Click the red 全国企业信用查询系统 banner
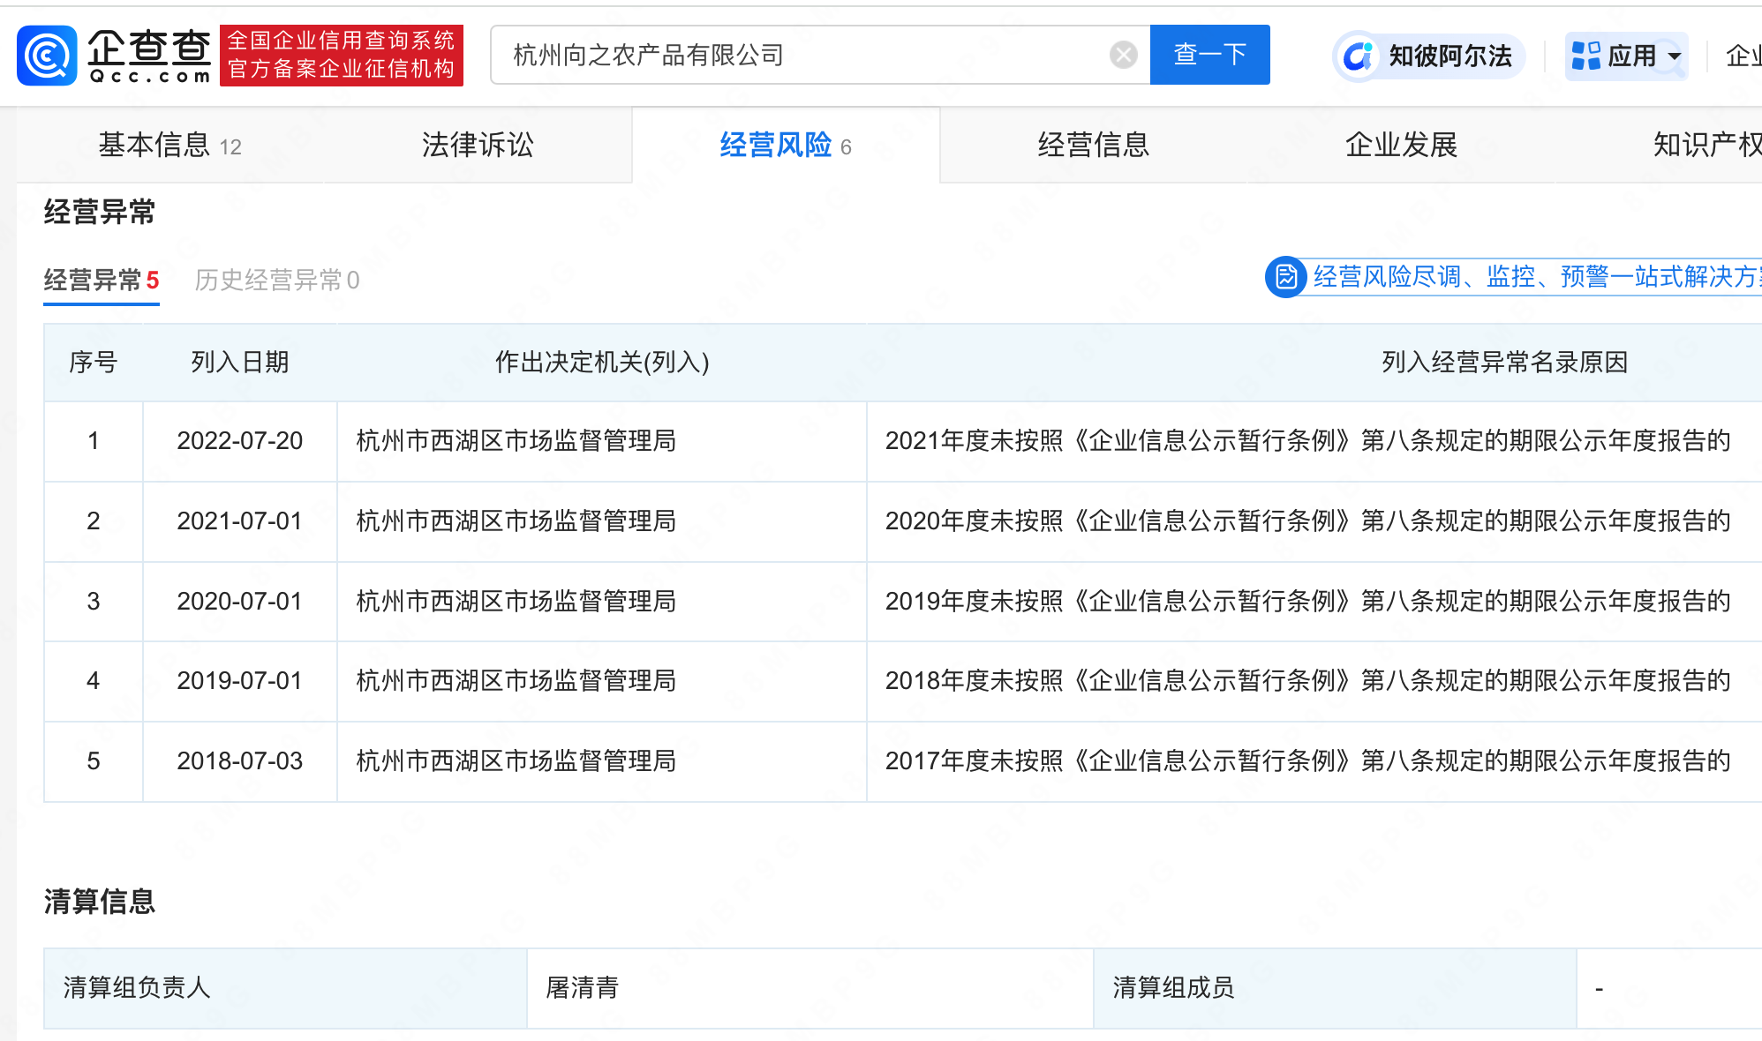The width and height of the screenshot is (1762, 1041). click(341, 55)
